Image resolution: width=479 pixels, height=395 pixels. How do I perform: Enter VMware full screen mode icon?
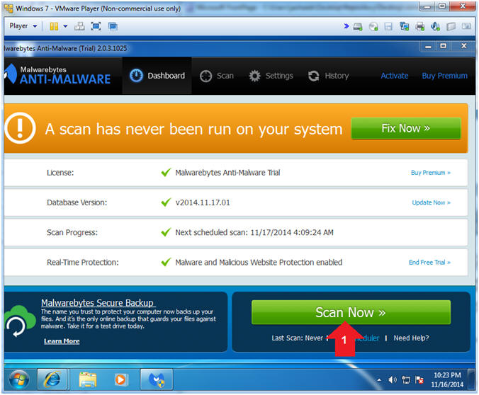[96, 27]
